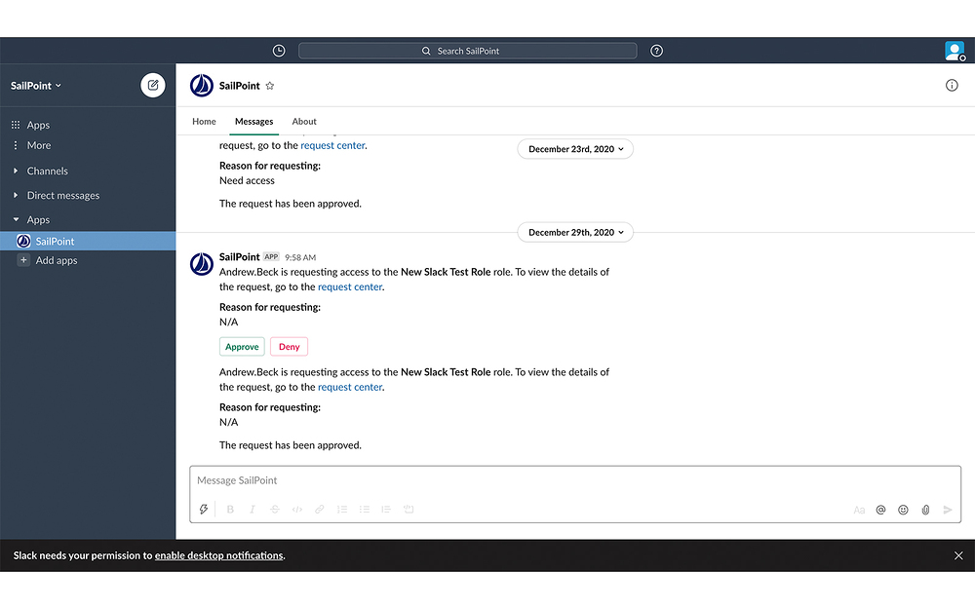This screenshot has height=609, width=975.
Task: Open the emoji picker
Action: click(x=903, y=511)
